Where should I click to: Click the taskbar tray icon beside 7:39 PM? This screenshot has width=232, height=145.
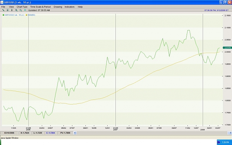click(219, 142)
